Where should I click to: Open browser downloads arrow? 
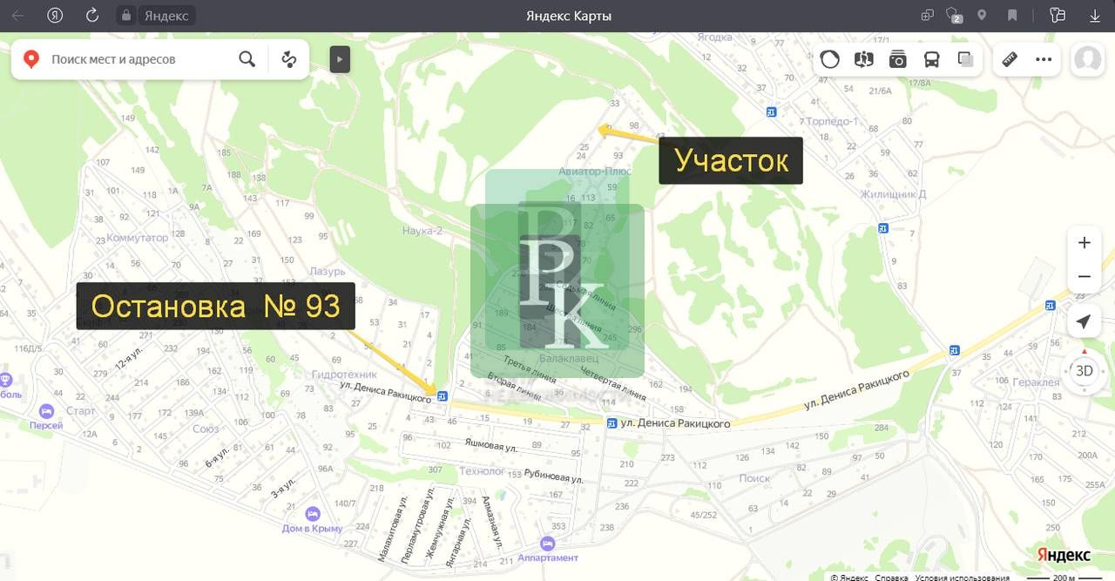(1096, 16)
